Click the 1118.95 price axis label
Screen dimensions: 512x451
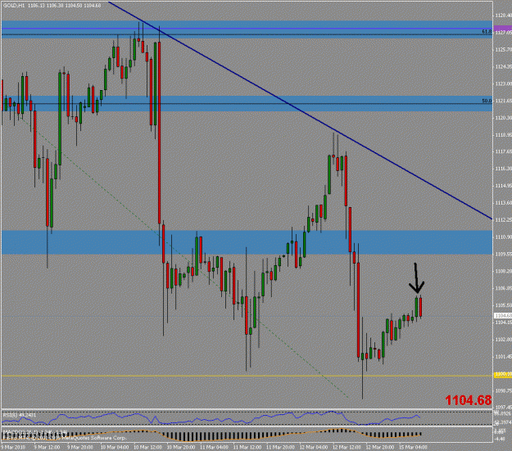[503, 135]
